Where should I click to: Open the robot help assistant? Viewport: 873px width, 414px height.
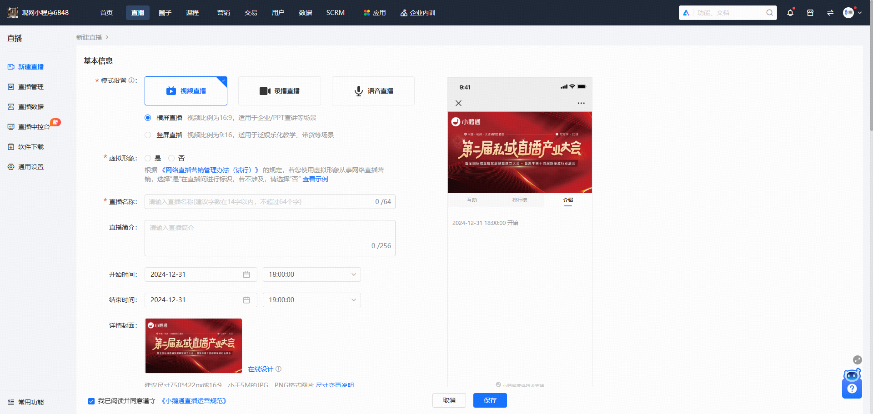click(852, 384)
